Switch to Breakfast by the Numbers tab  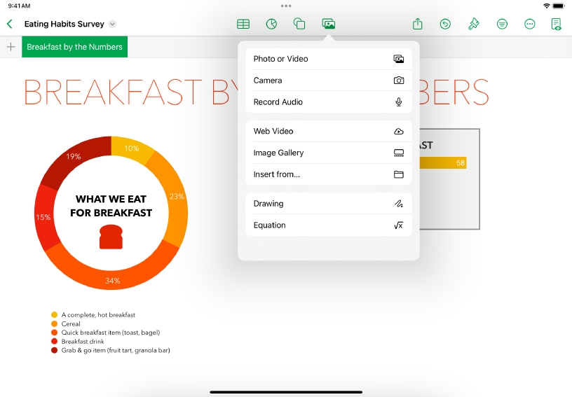[74, 47]
